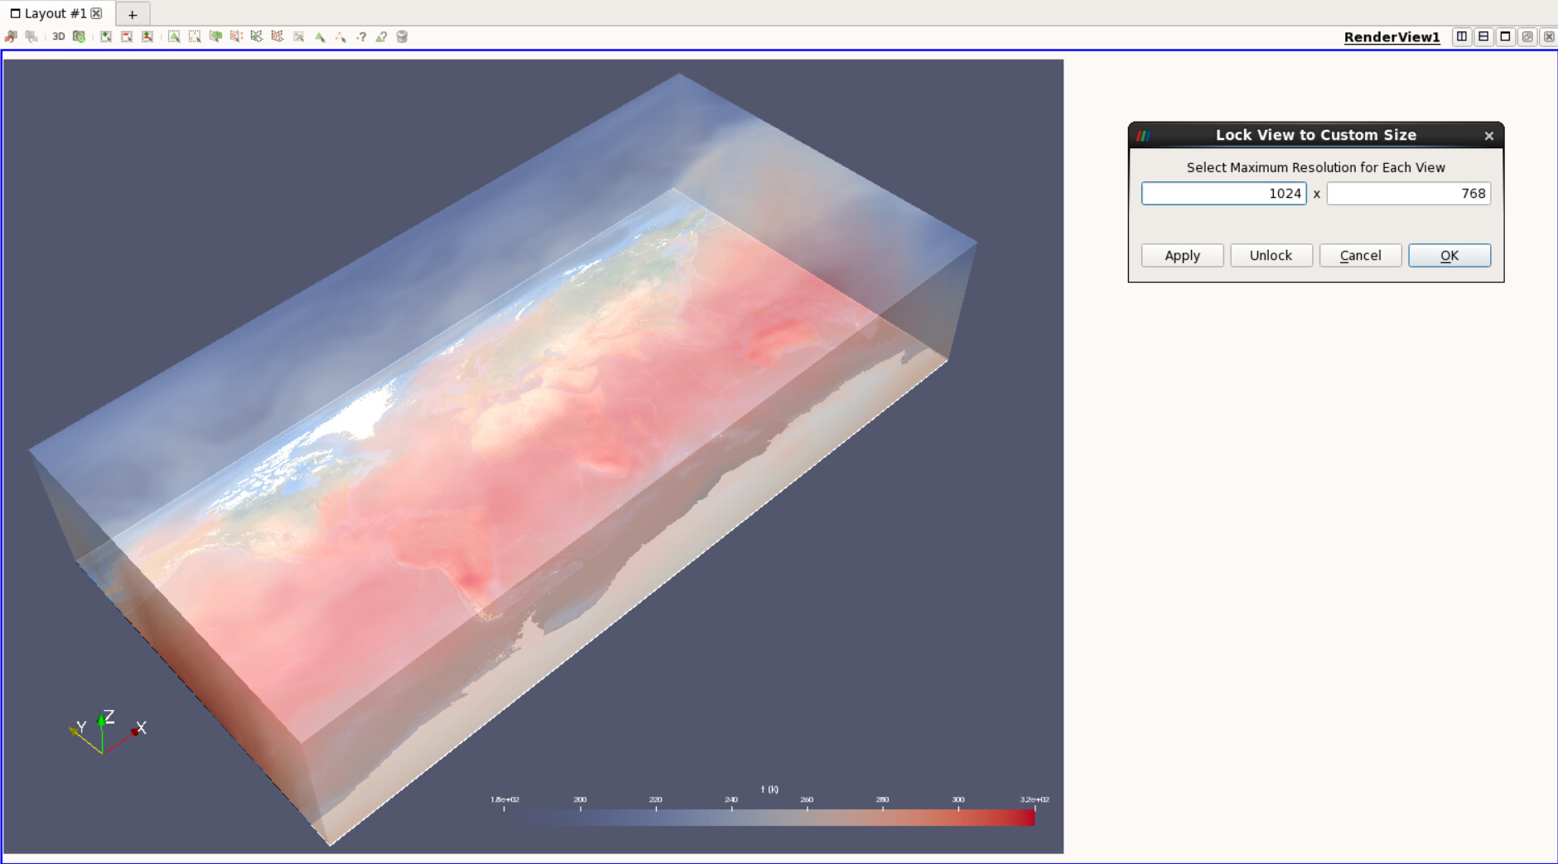
Task: Close the Lock View to Custom Size dialog
Action: point(1489,136)
